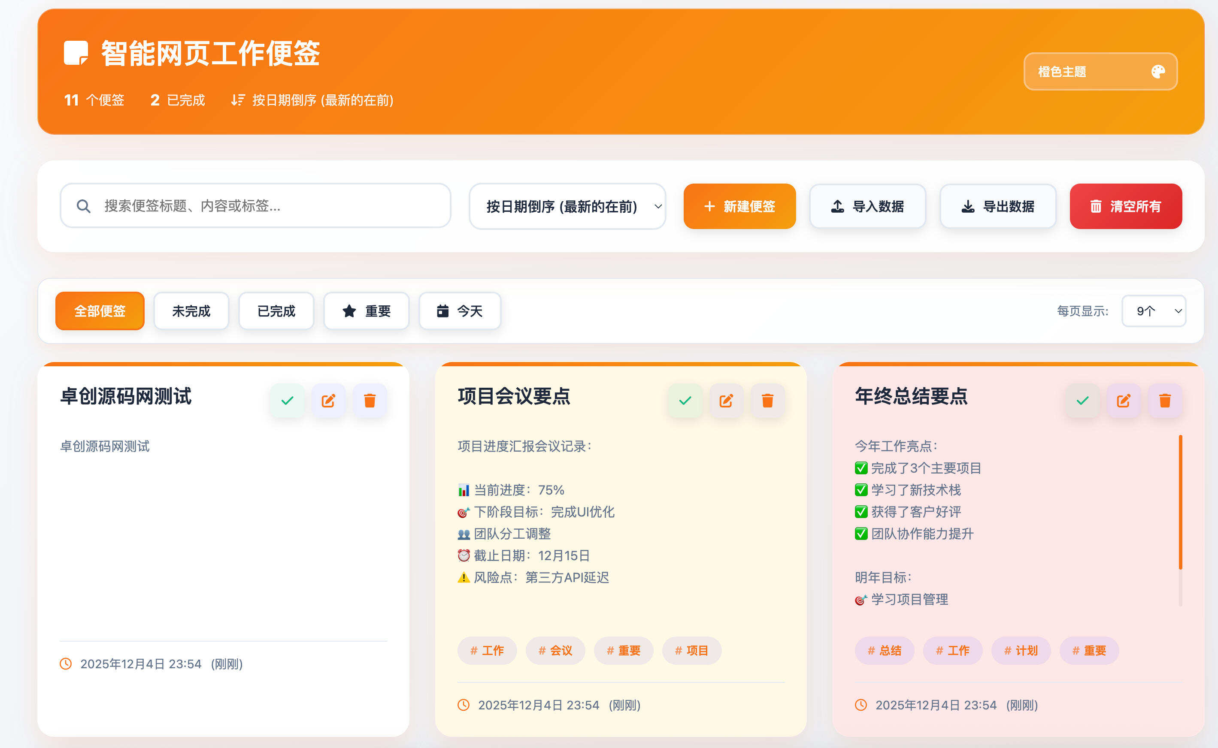Open the sort order dropdown
This screenshot has height=748, width=1218.
pos(567,206)
